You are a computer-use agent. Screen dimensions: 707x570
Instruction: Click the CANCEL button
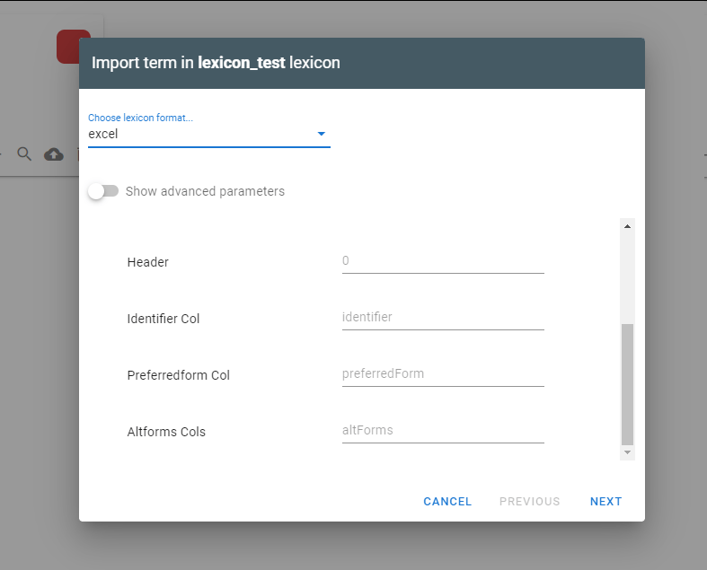447,502
